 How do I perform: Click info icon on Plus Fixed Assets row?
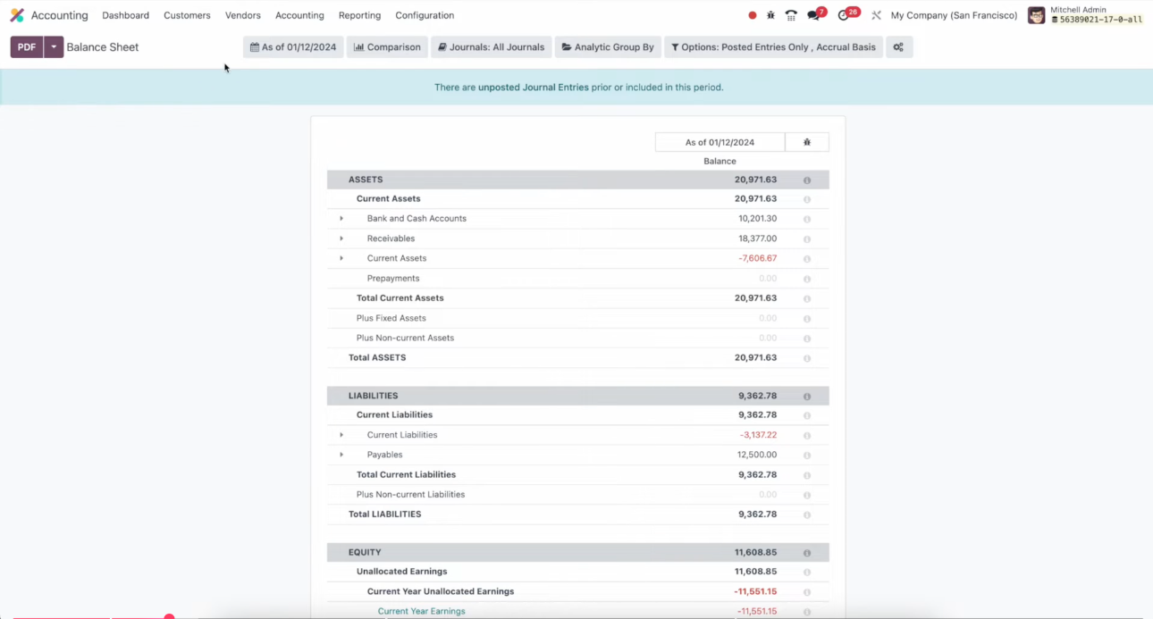pos(807,319)
